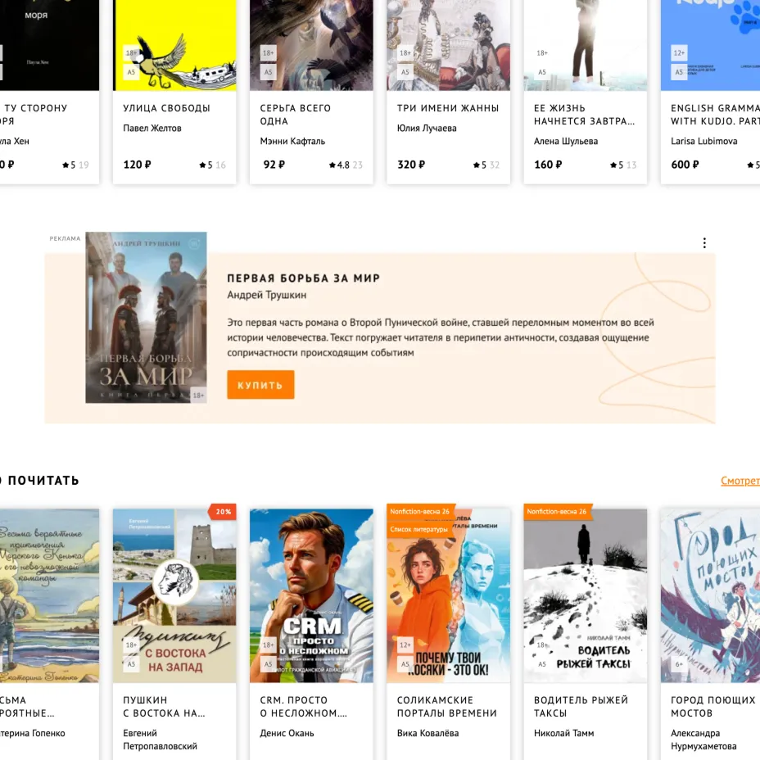Screen dimensions: 760x760
Task: Open the Улица Свободы book cover
Action: (x=174, y=45)
